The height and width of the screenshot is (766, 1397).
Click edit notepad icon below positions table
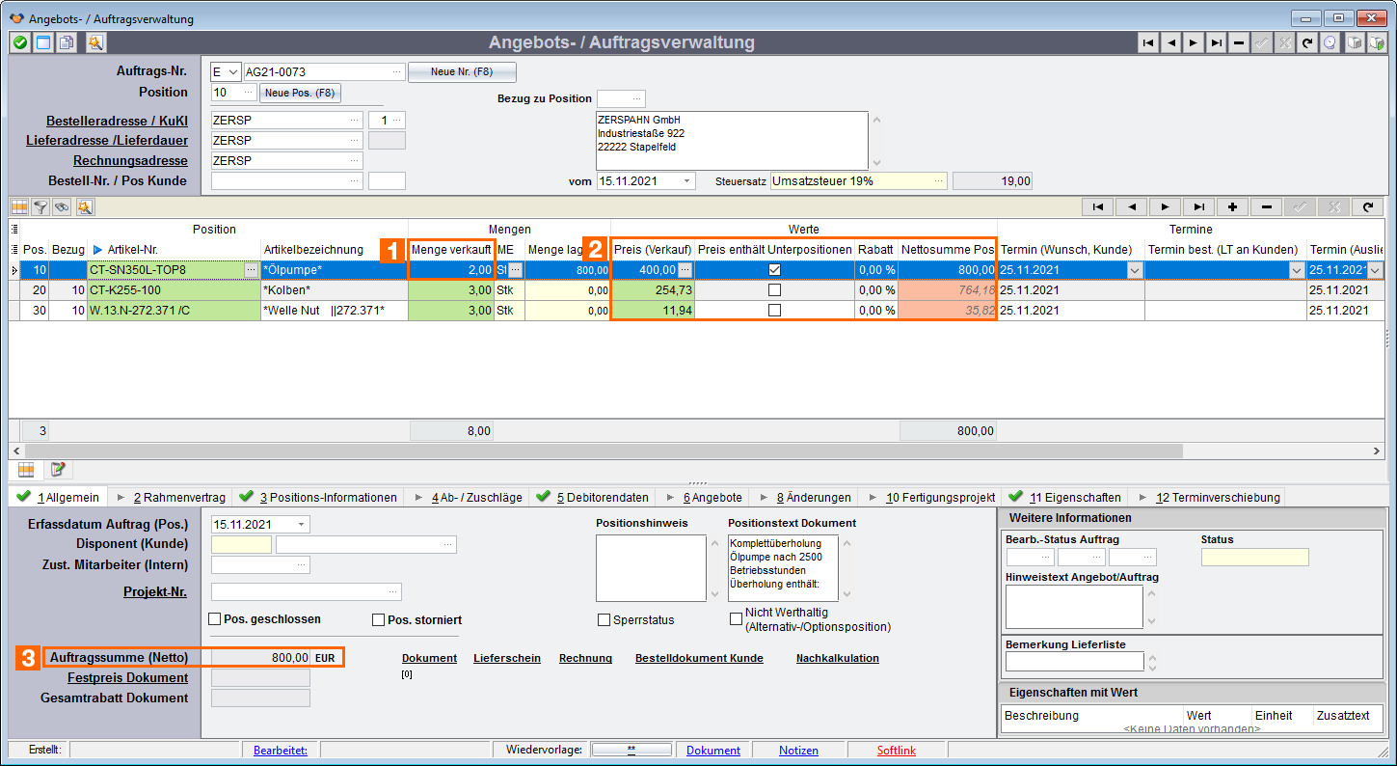point(58,470)
